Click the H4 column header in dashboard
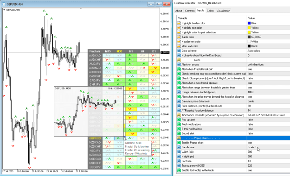This screenshot has width=290, height=176. 142,51
